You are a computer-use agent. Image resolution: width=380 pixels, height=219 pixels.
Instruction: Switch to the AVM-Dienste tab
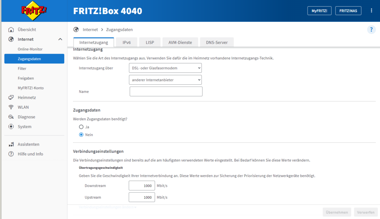coord(180,42)
